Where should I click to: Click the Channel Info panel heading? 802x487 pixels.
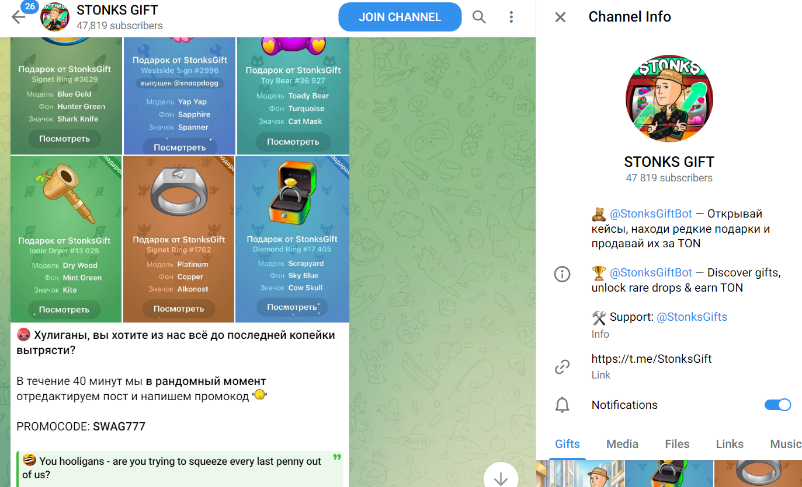[630, 17]
